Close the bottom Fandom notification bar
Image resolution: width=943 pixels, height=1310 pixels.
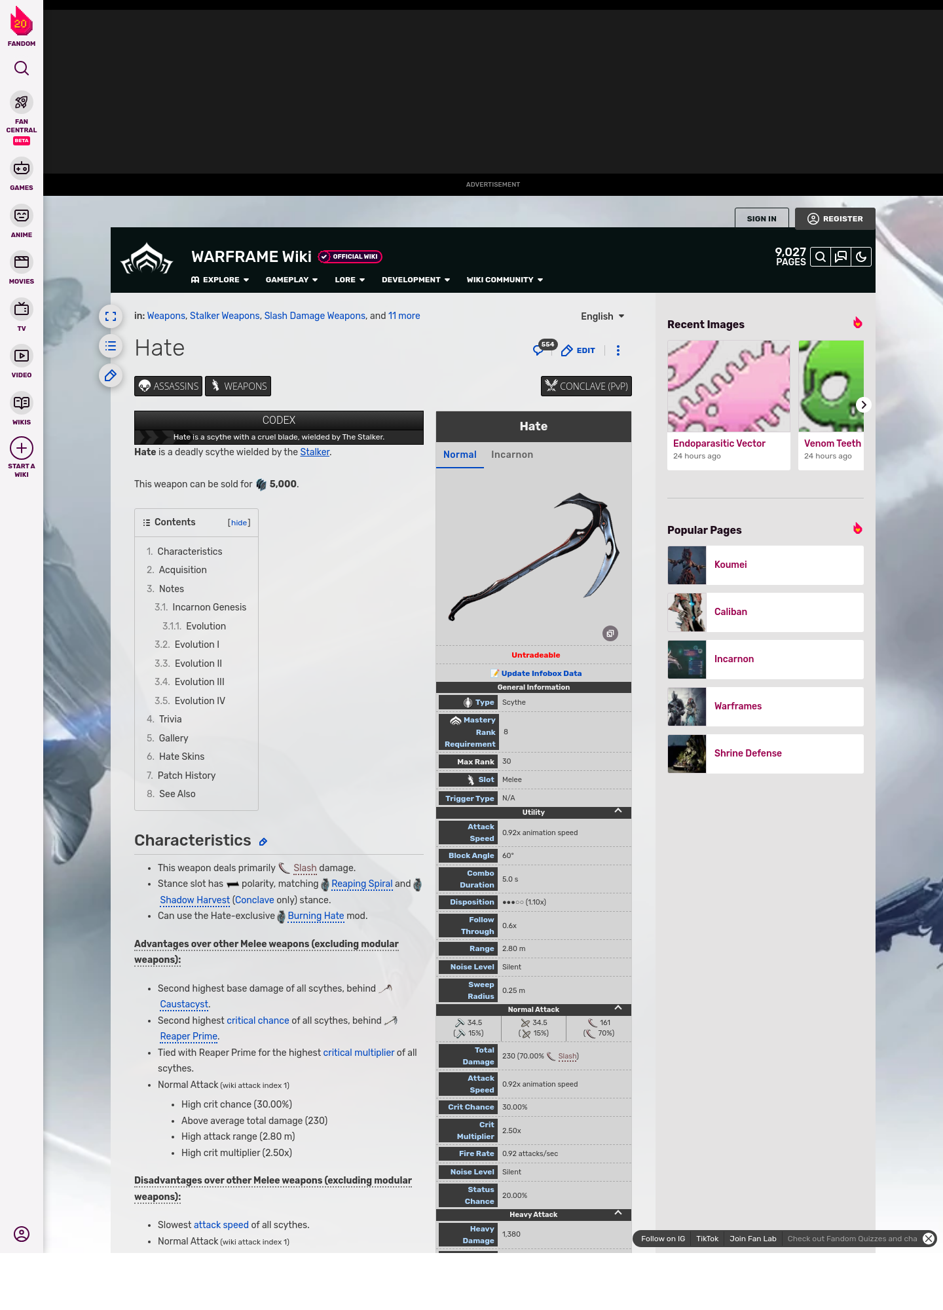[x=929, y=1239]
